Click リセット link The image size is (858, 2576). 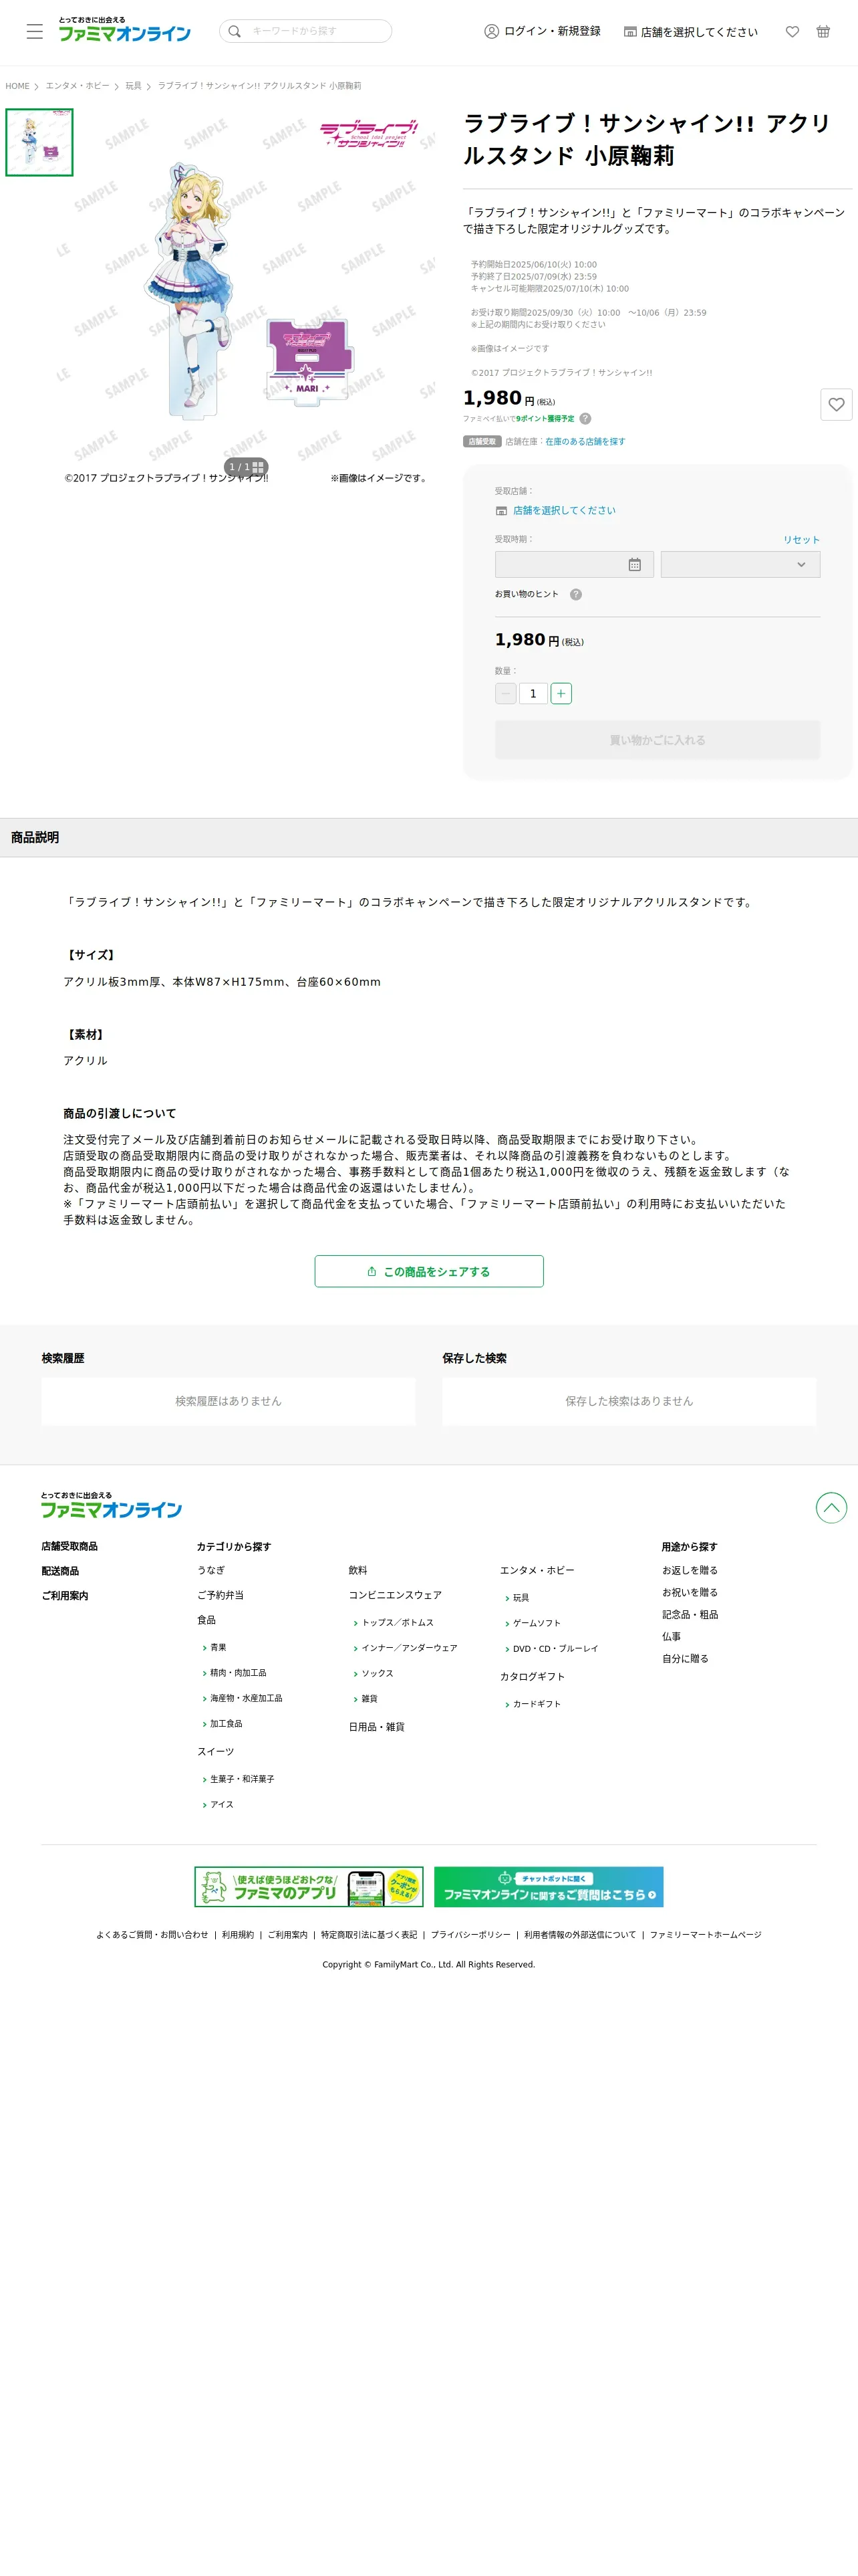pyautogui.click(x=801, y=539)
